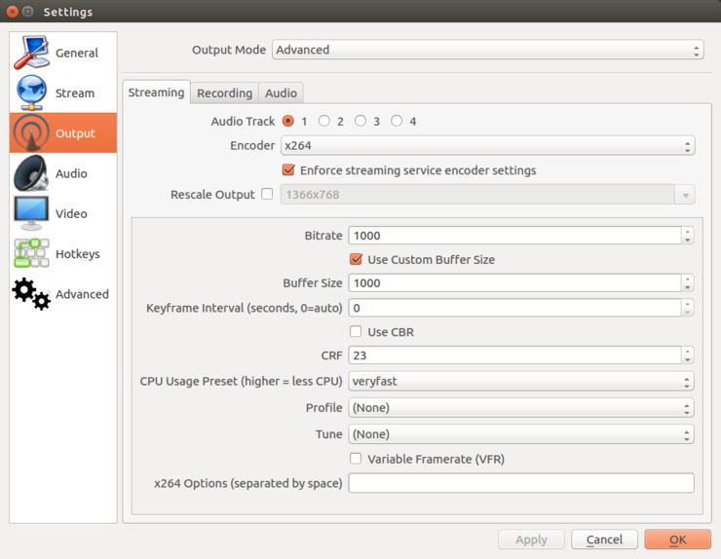The width and height of the screenshot is (721, 559).
Task: Open the Advanced gears icon
Action: (x=31, y=294)
